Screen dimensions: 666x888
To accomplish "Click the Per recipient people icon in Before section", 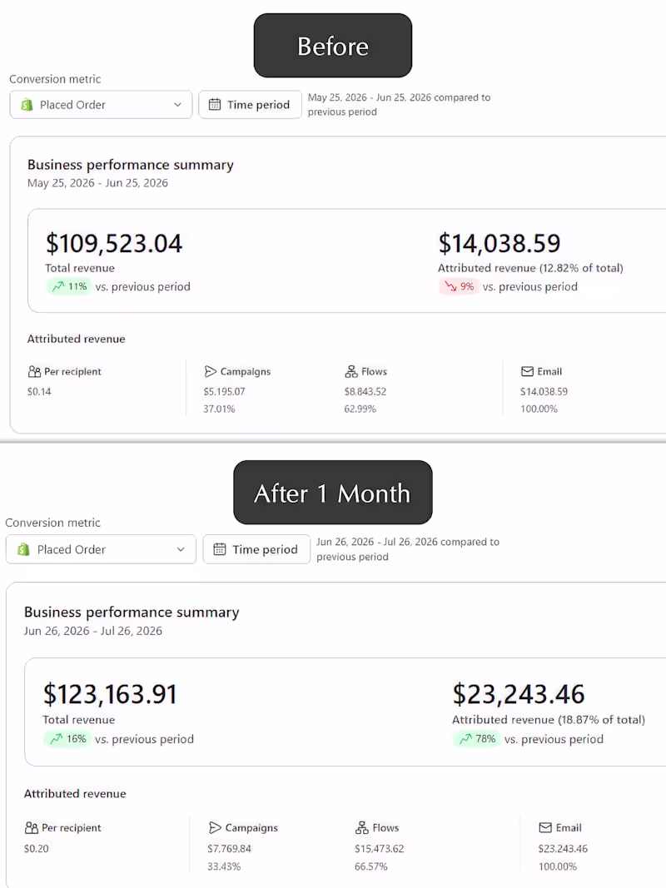I will pos(34,371).
